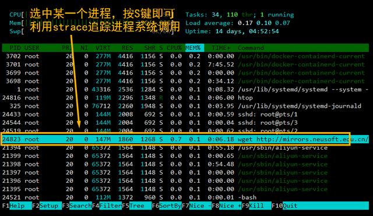This screenshot has width=373, height=216.
Task: Click the 0:34.12 TIME+ value
Action: pyautogui.click(x=221, y=82)
